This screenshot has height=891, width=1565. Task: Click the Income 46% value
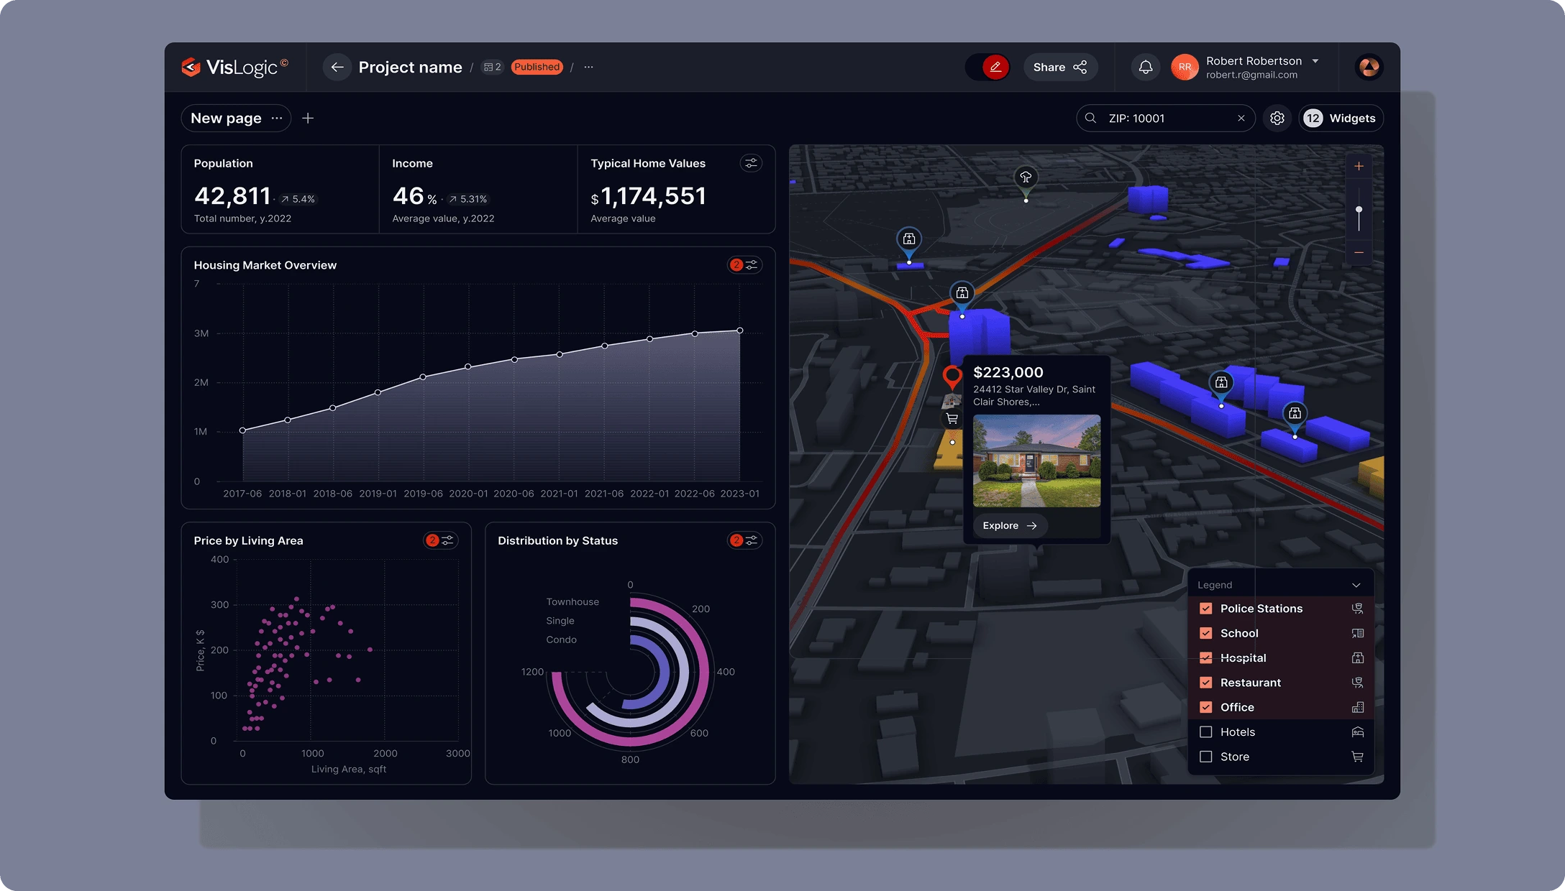tap(414, 195)
